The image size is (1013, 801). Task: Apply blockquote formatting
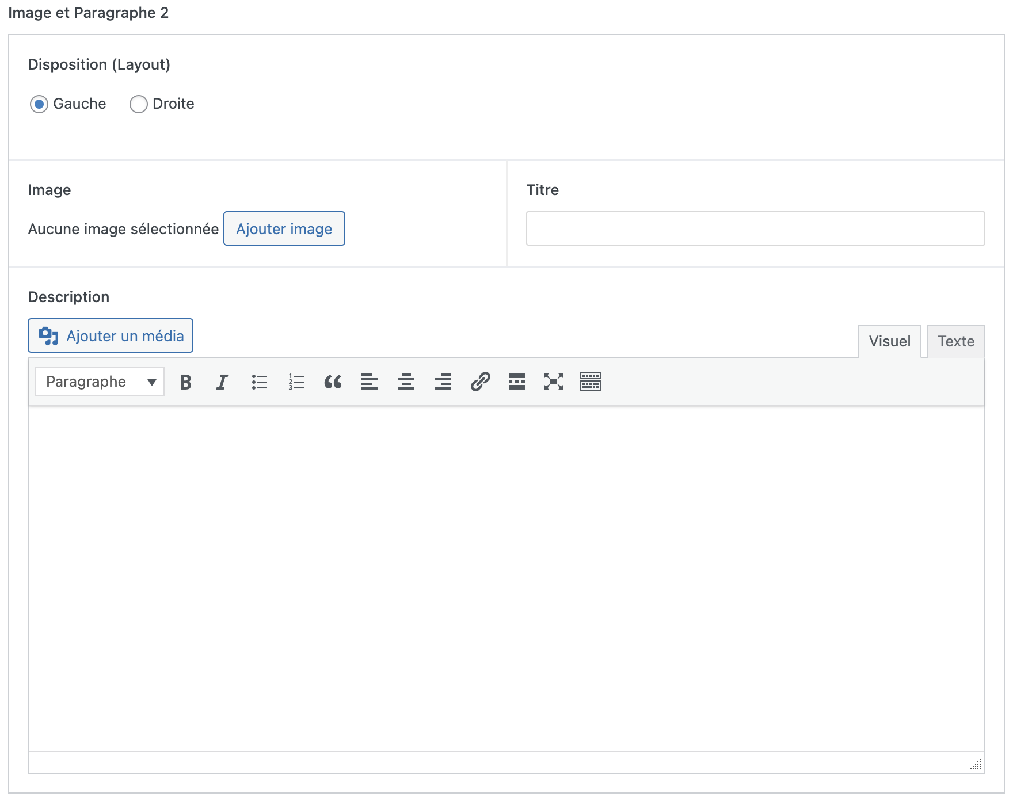pos(333,382)
